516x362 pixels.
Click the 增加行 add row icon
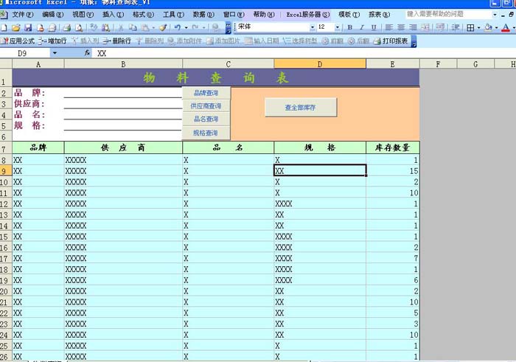coord(52,41)
